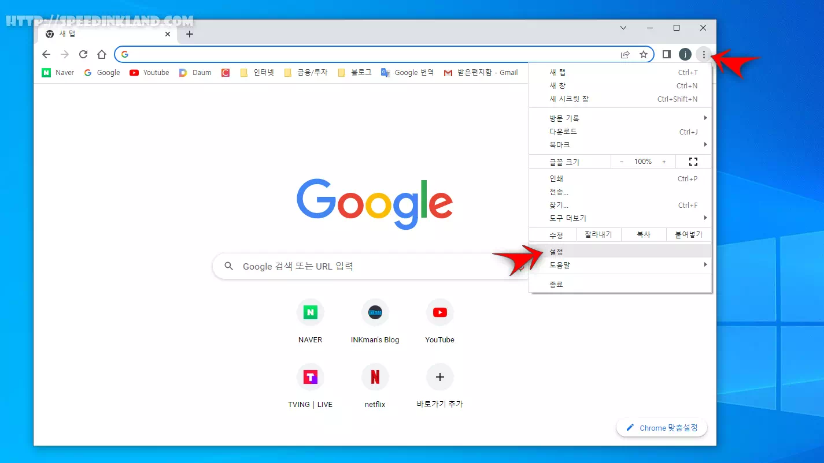Bookmark this page with star icon
The height and width of the screenshot is (463, 824).
[643, 54]
